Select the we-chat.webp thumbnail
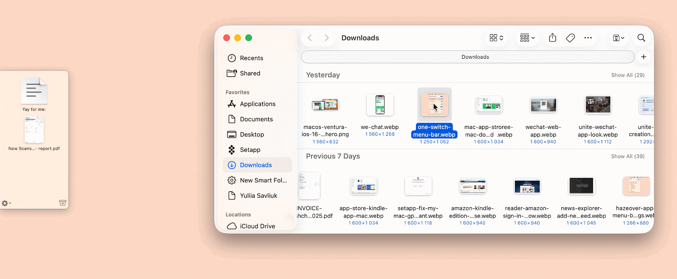This screenshot has height=279, width=677. coord(380,105)
